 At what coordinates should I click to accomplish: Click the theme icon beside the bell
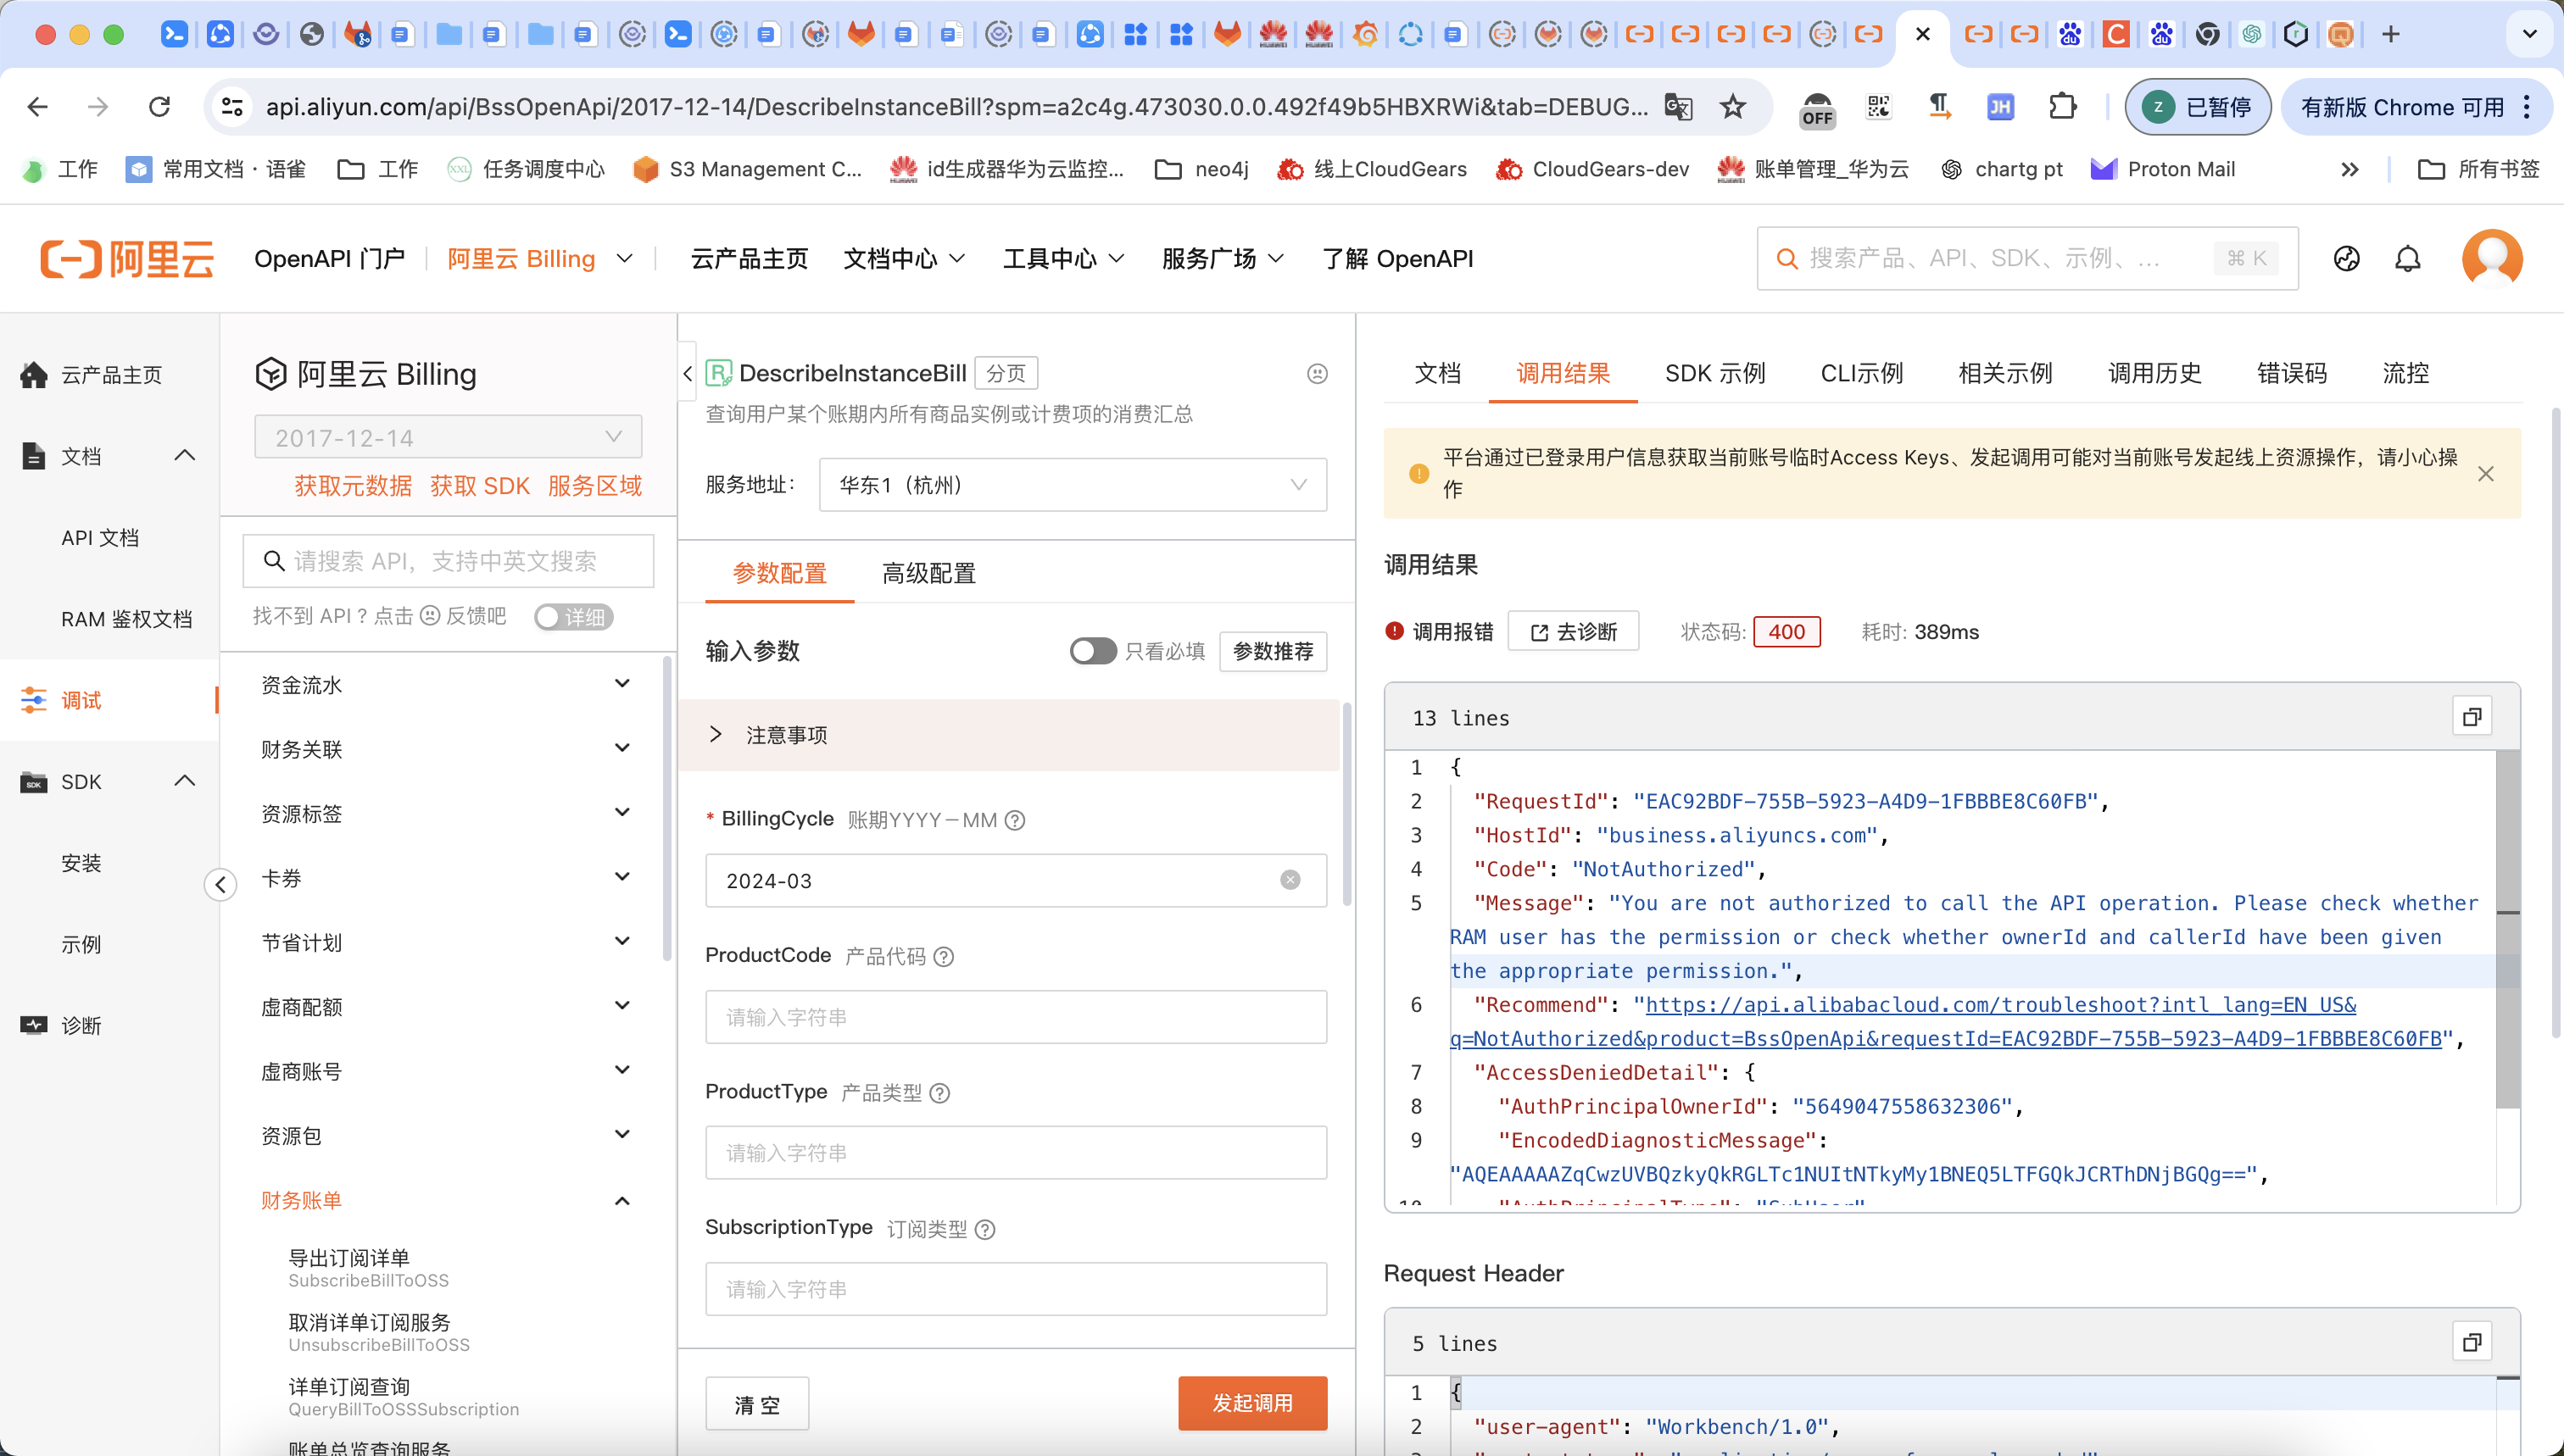(2346, 259)
